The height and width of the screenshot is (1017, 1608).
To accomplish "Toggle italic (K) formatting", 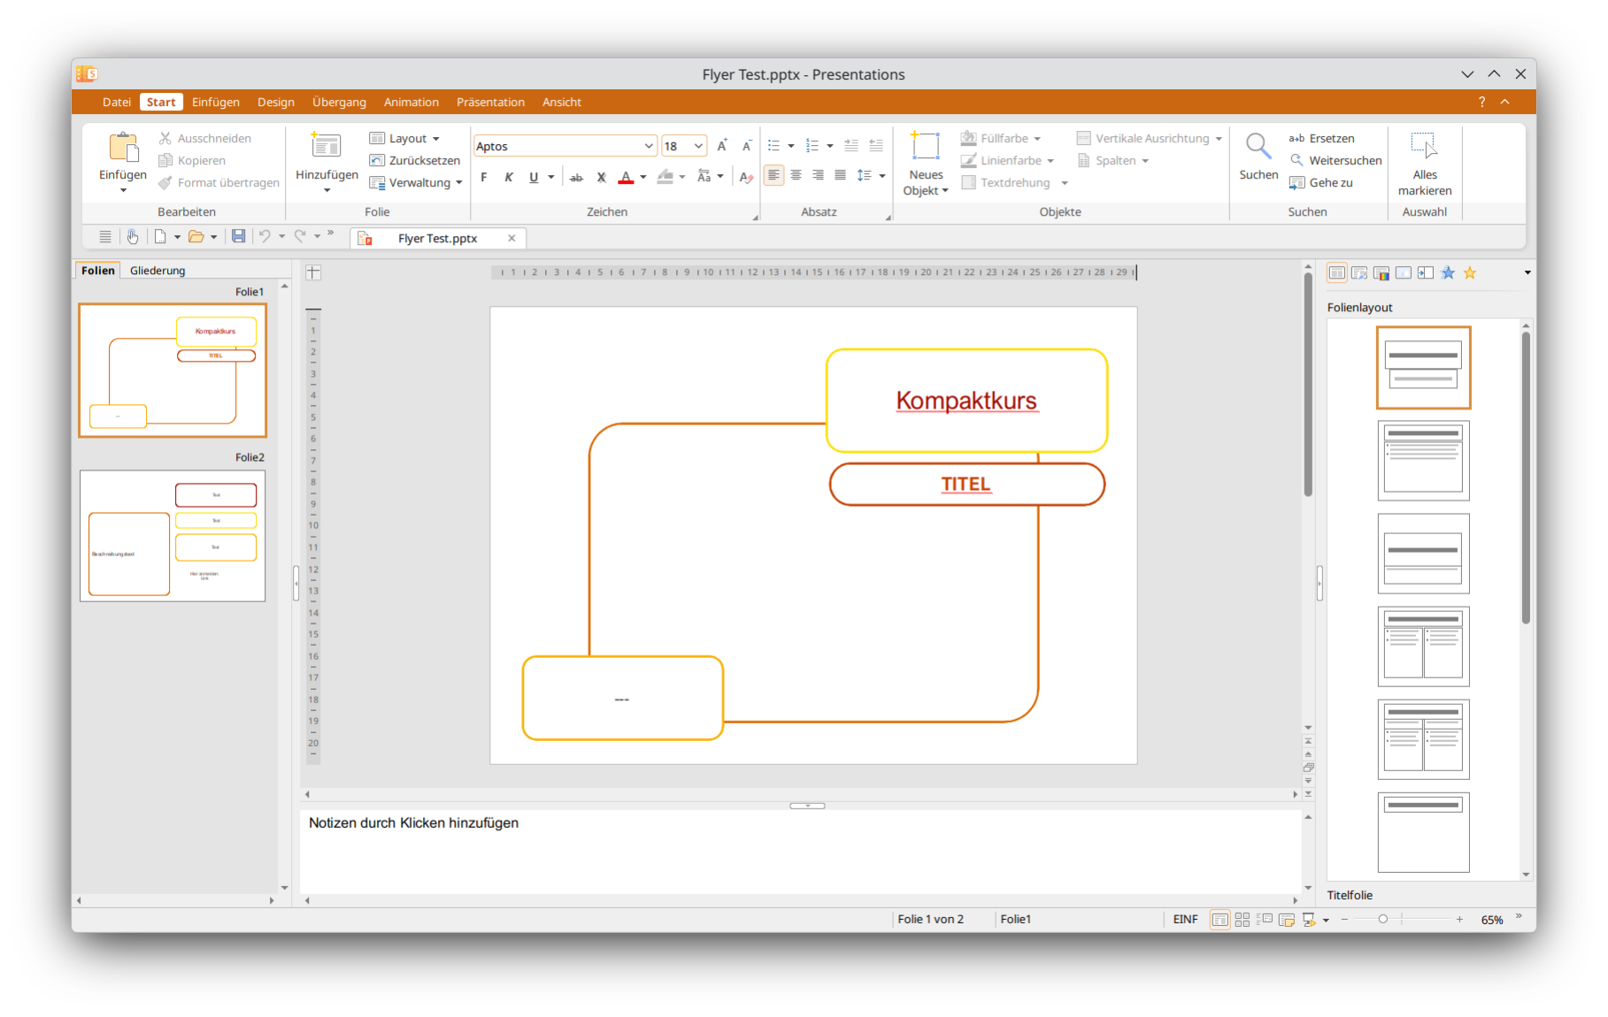I will pos(509,177).
